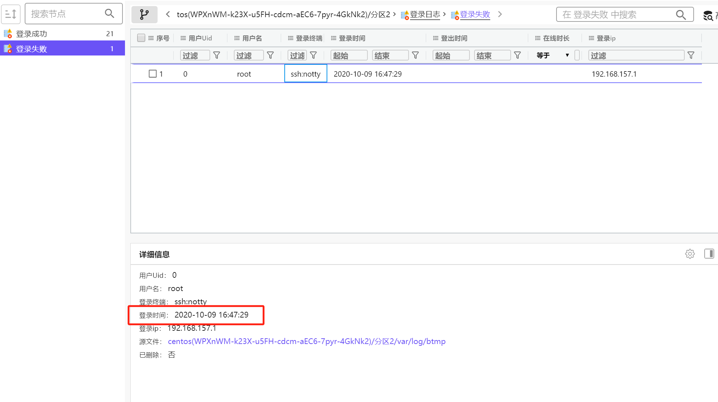The image size is (718, 402).
Task: Toggle the details panel layout icon
Action: 709,254
